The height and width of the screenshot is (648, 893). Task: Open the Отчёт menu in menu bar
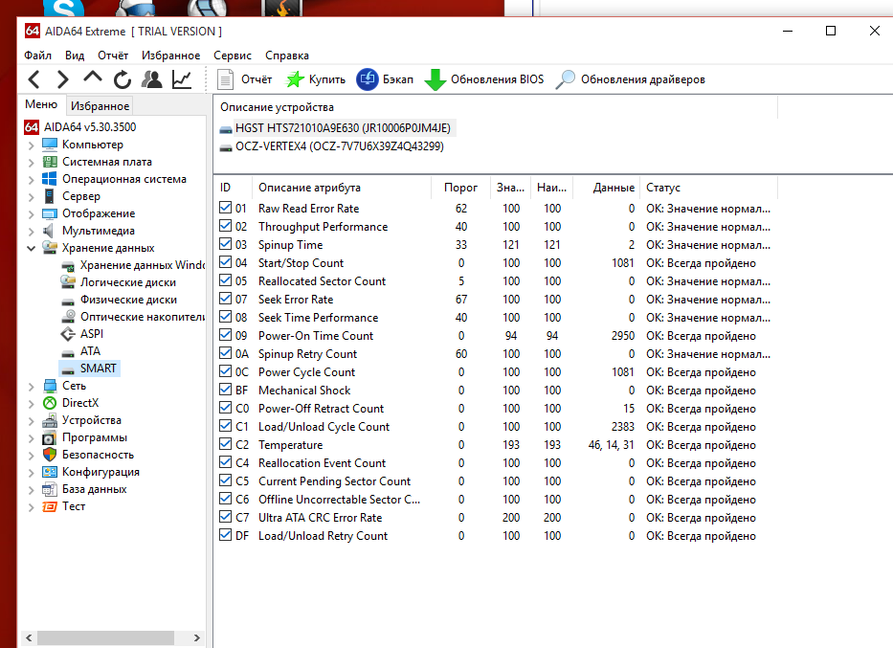[x=113, y=56]
